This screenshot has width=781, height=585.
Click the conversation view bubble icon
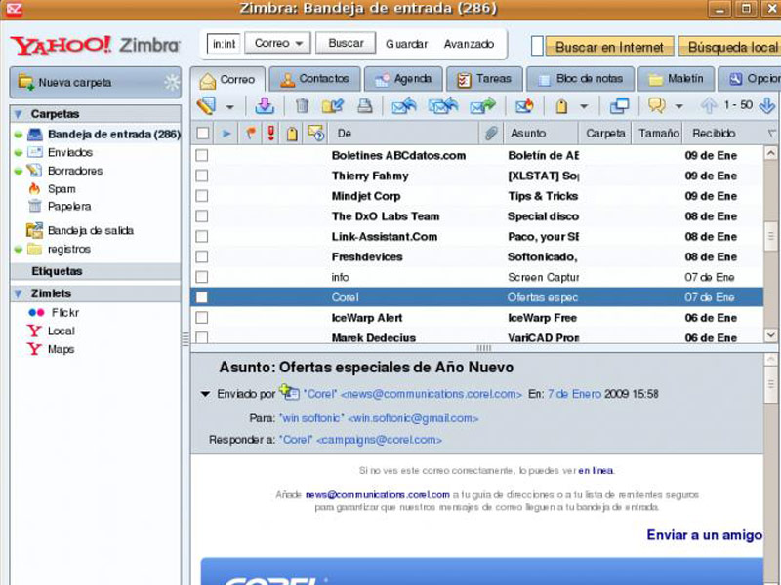tap(657, 105)
